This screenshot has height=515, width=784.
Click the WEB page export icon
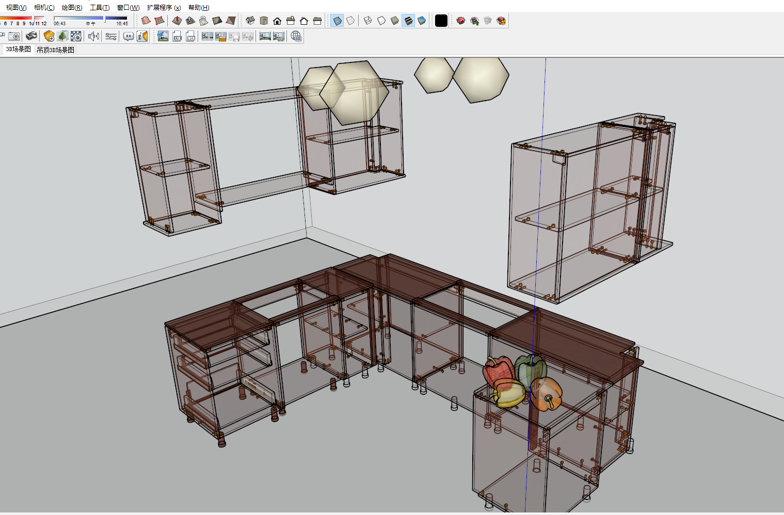190,36
